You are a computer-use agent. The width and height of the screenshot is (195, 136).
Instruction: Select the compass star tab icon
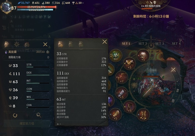(x=17, y=44)
